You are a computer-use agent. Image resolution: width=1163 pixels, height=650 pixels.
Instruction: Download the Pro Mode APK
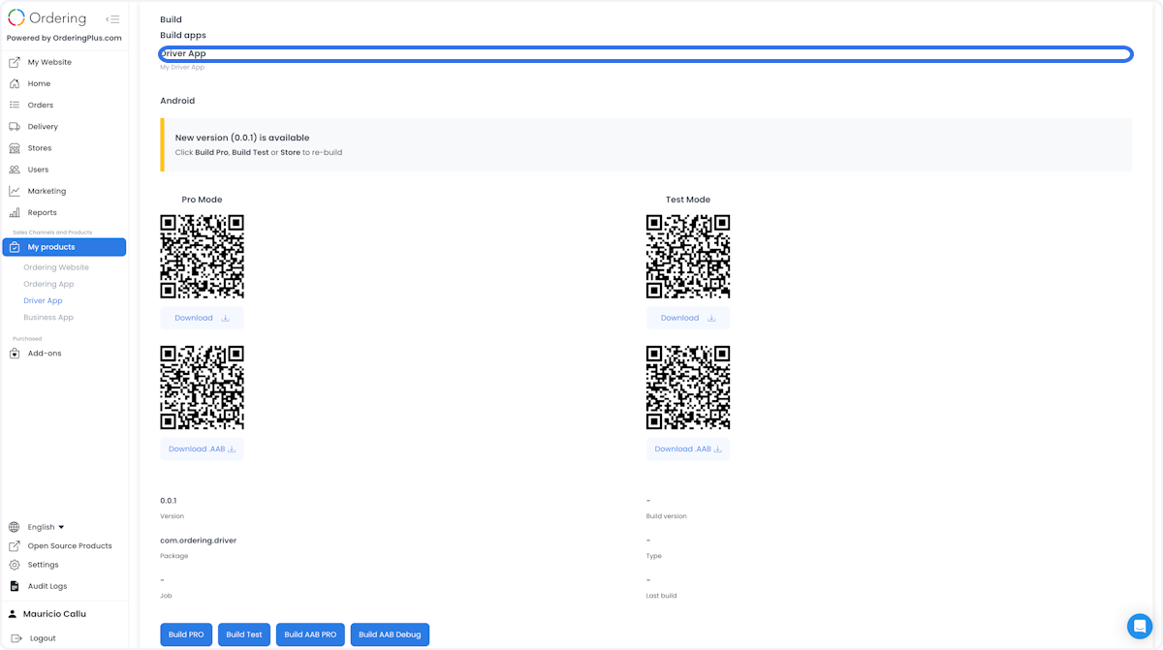tap(202, 318)
